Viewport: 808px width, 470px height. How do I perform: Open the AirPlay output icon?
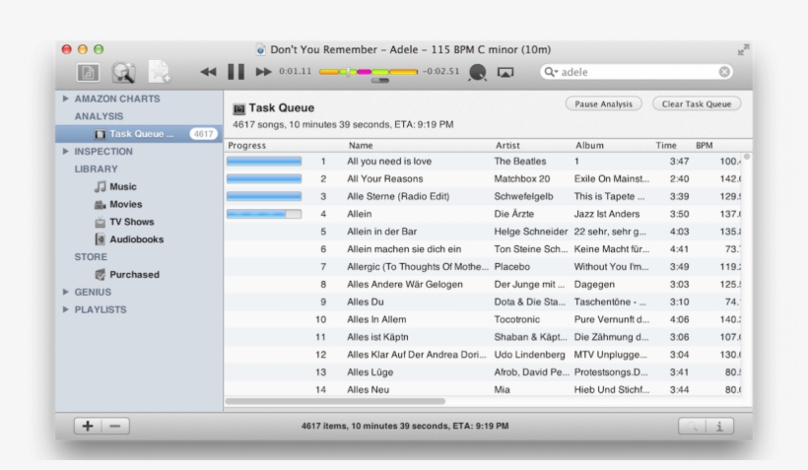tap(505, 72)
